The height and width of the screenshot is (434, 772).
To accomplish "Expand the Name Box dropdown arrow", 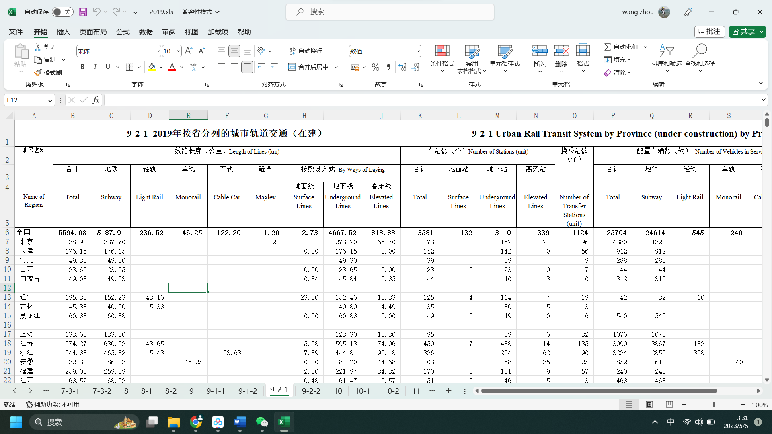I will pos(50,100).
